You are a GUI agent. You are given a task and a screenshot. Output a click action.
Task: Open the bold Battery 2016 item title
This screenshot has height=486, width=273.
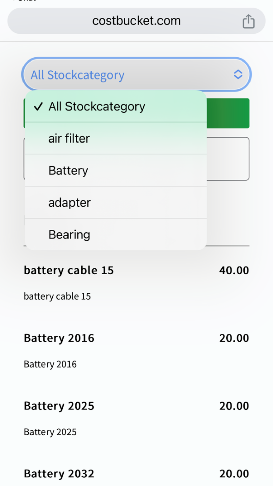pyautogui.click(x=59, y=338)
